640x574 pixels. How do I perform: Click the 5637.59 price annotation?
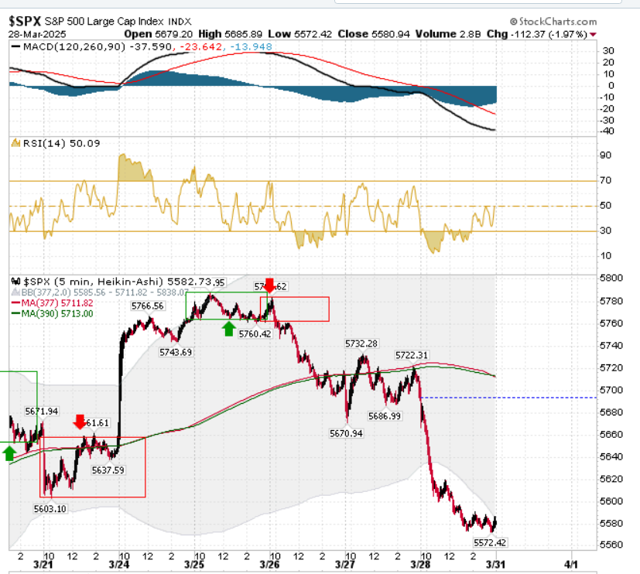tap(108, 470)
